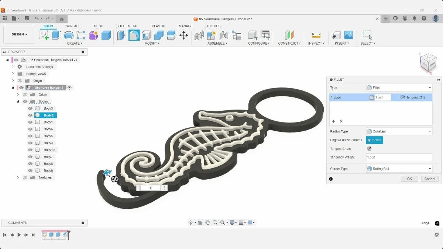Viewport: 443px width, 249px height.
Task: Click the Joint tool icon
Action: pos(224,35)
